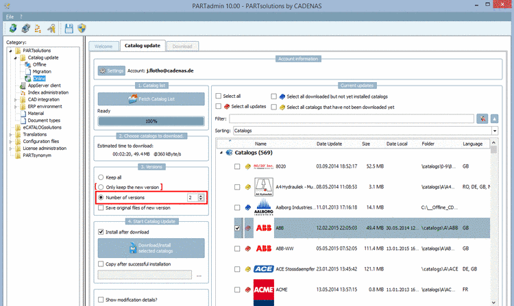Screen dimensions: 514x306
Task: Click the printer toolbar icon
Action: [25, 29]
